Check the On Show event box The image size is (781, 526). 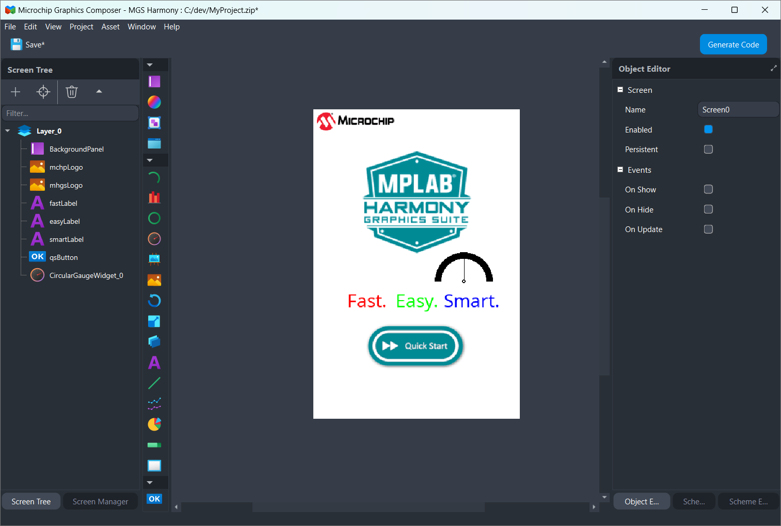point(708,189)
